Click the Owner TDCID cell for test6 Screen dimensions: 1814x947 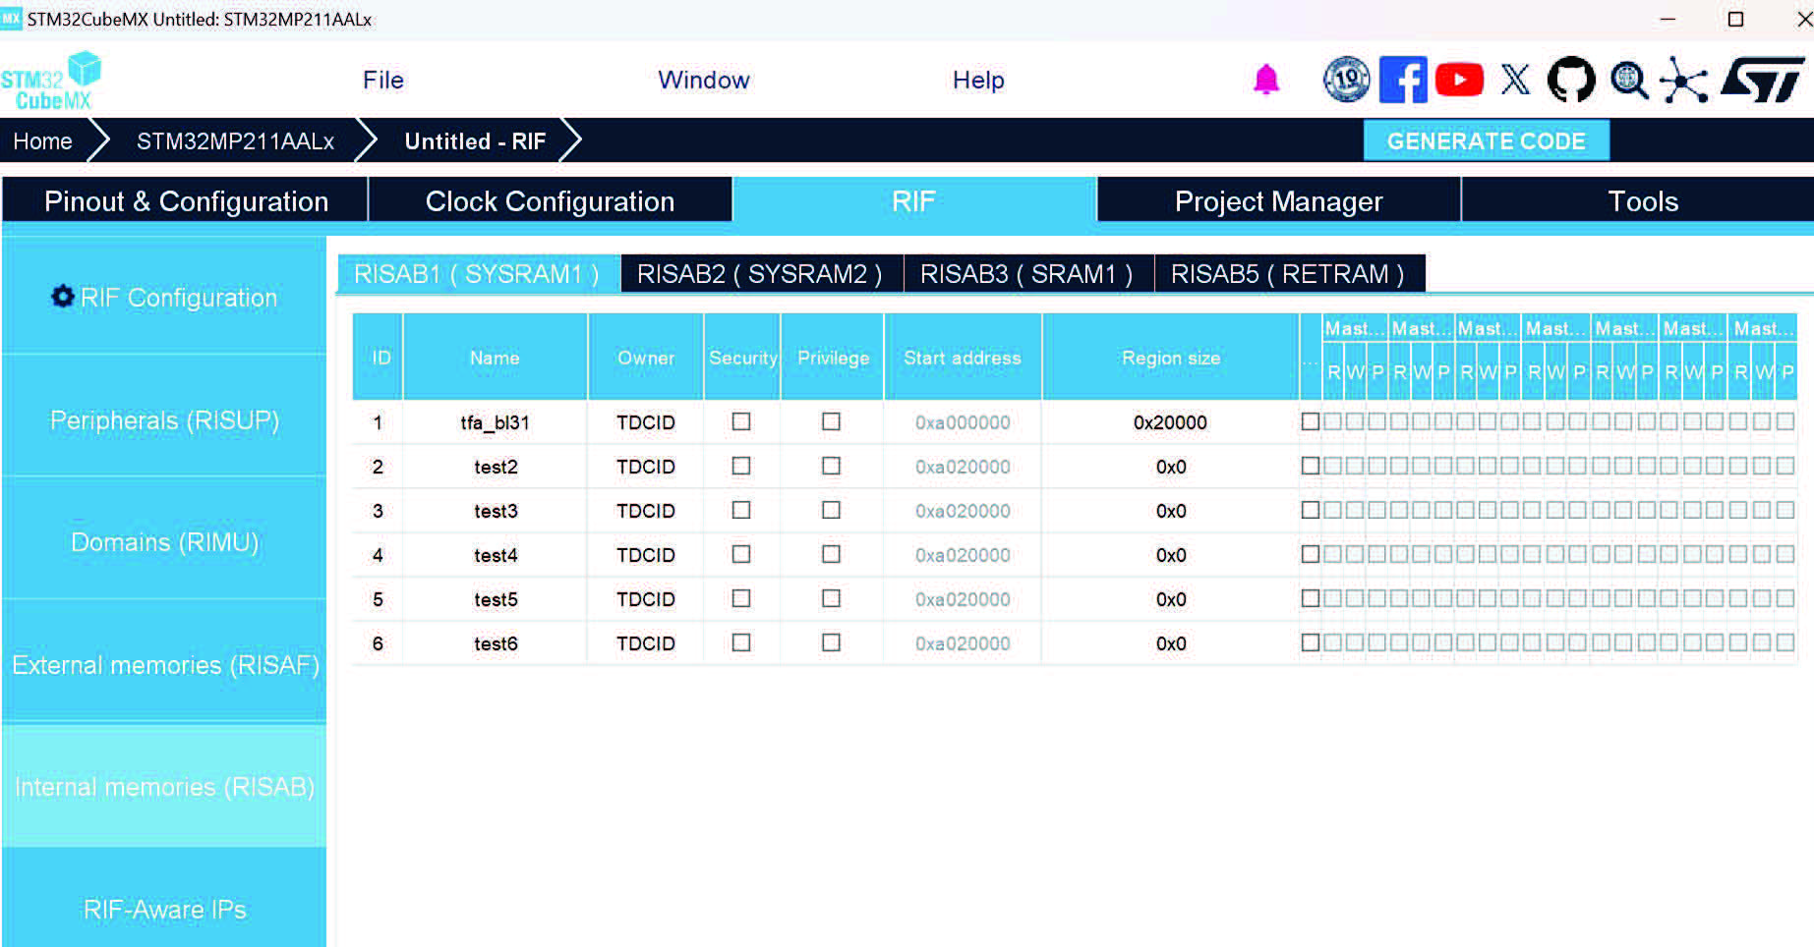[x=646, y=643]
